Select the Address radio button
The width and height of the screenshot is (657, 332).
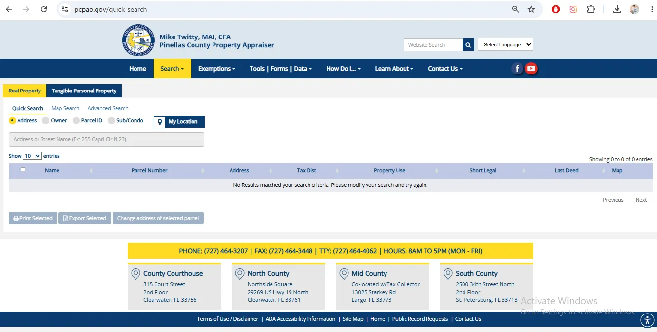[x=12, y=120]
